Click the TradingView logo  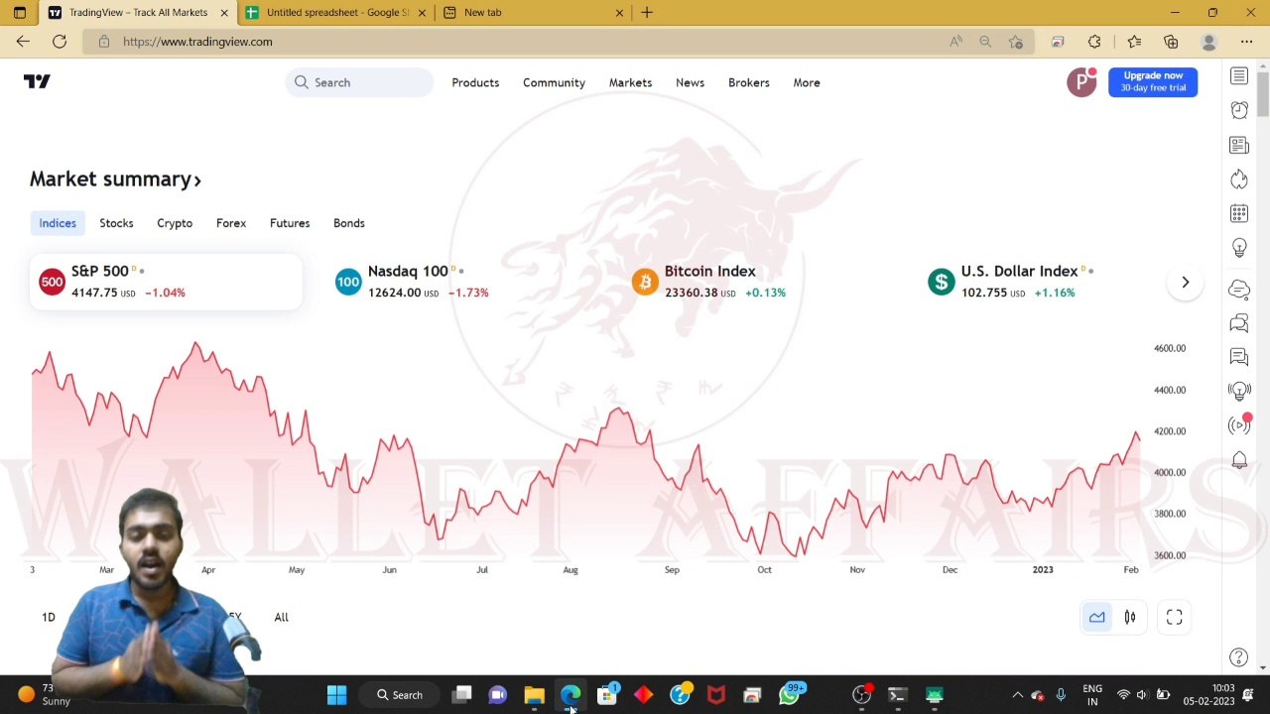37,82
